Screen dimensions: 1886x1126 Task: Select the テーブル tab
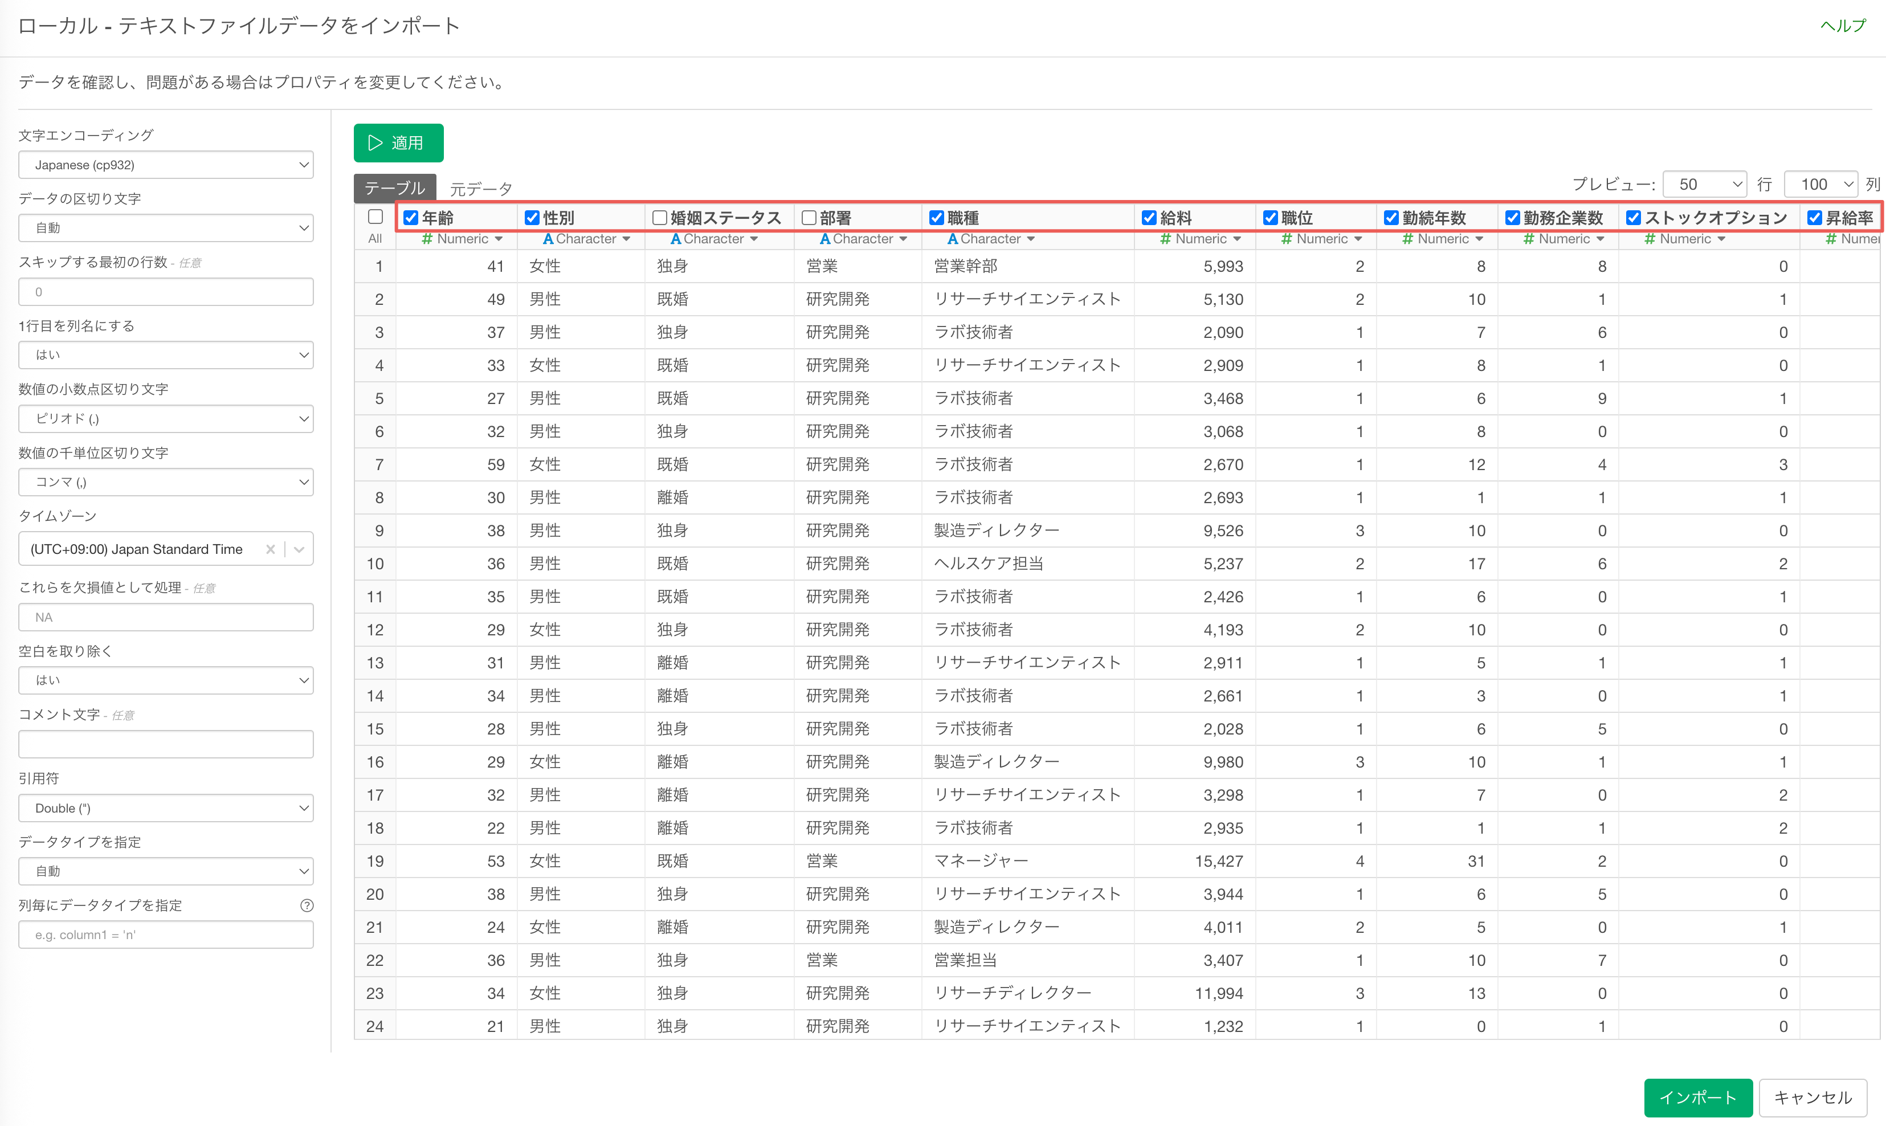(x=394, y=187)
